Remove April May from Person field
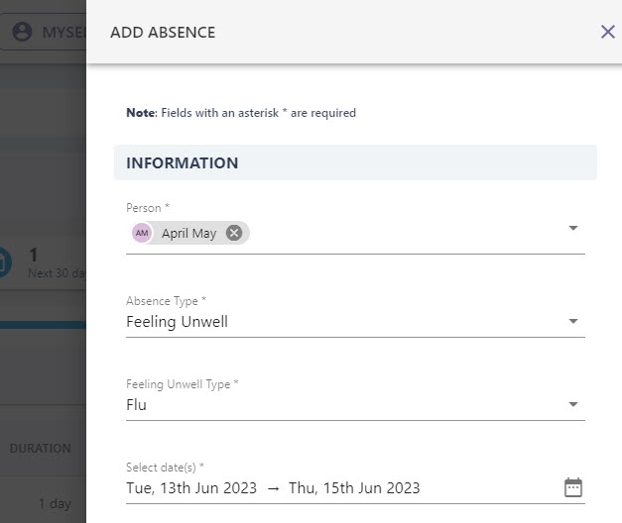 coord(234,233)
